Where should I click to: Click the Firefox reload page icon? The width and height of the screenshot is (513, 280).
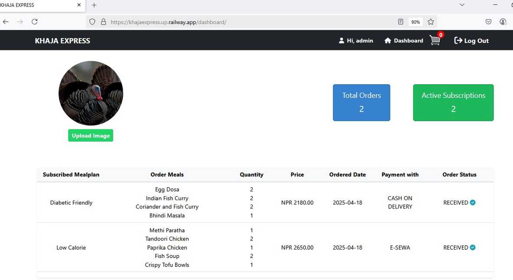pos(35,22)
